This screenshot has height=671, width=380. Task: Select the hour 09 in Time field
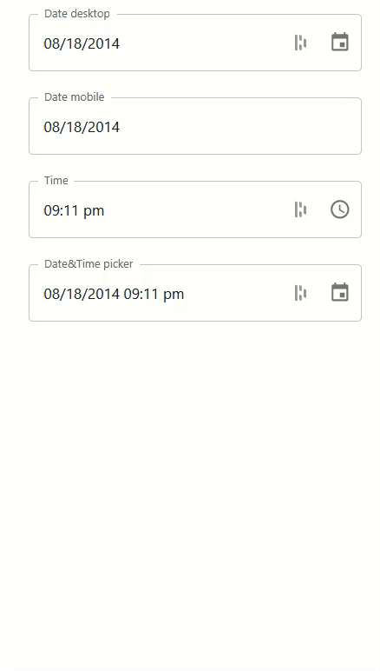[x=50, y=210]
